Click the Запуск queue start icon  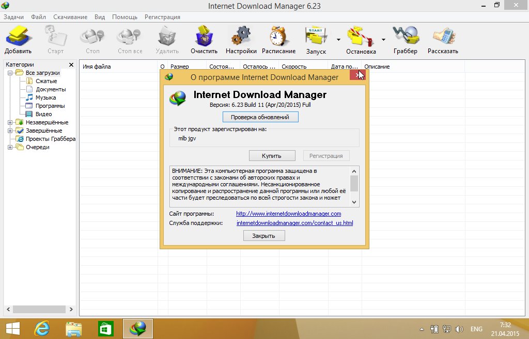316,36
